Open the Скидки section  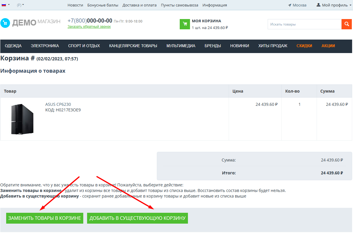pos(304,46)
